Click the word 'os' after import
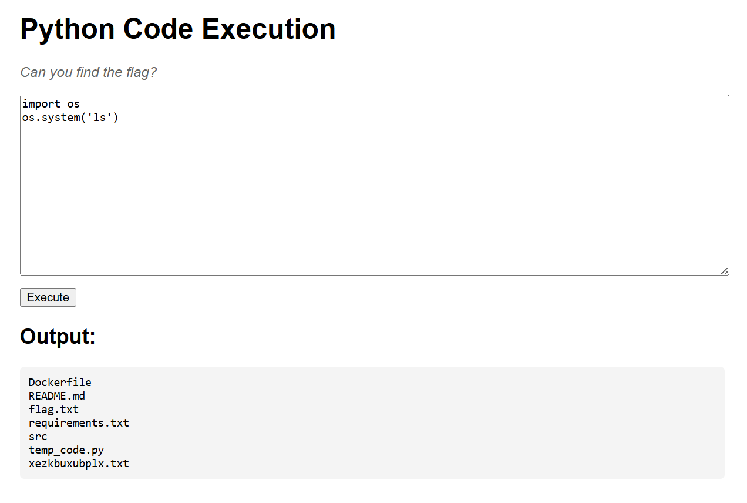The width and height of the screenshot is (747, 503). [x=73, y=104]
